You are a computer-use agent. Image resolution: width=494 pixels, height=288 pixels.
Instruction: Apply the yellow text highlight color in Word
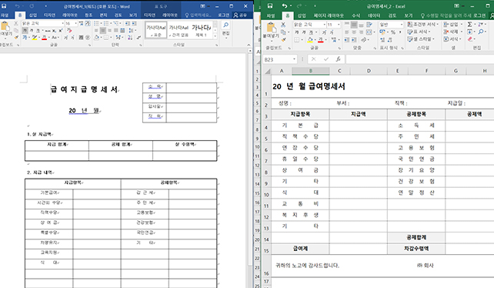point(35,38)
